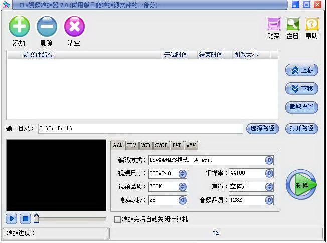Expand the encoding format (编码方式) dropdown
Image resolution: width=327 pixels, height=243 pixels.
point(269,160)
